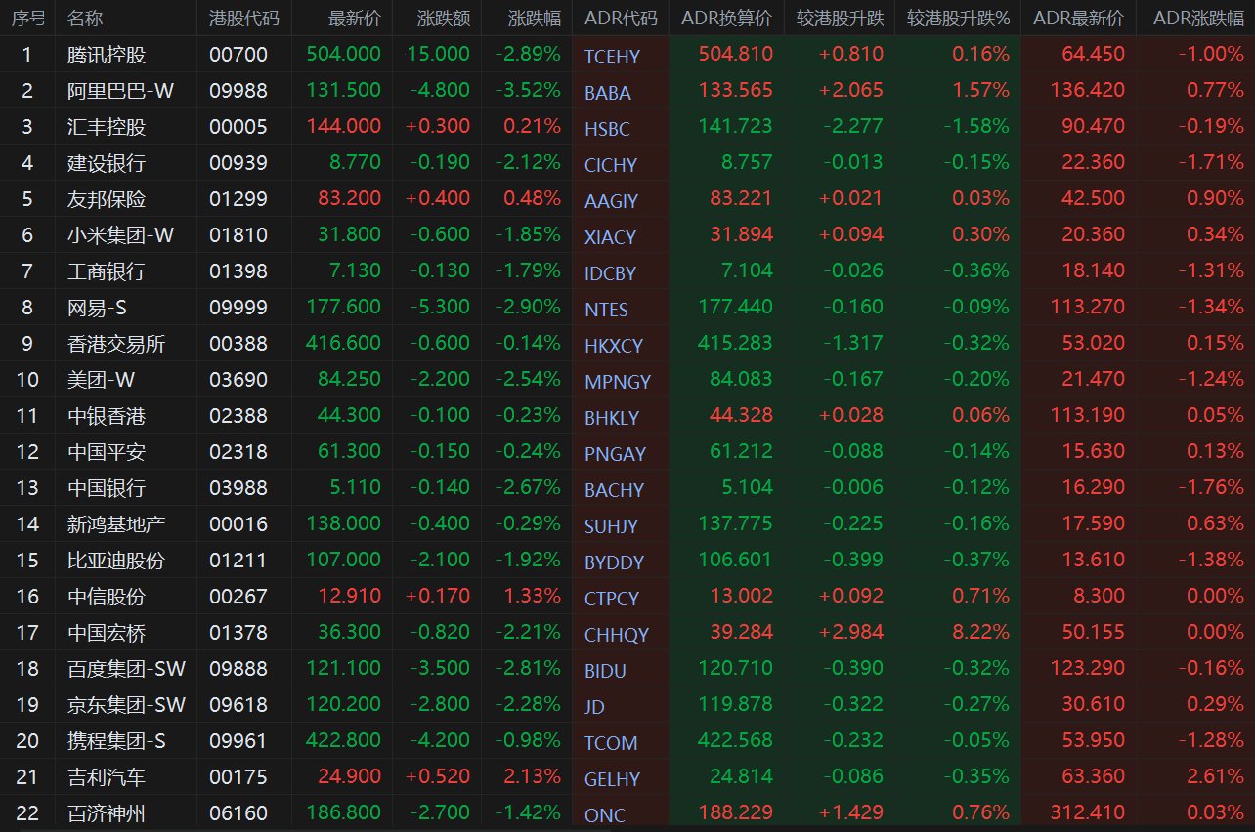Click the latest price 504.000

(x=343, y=54)
